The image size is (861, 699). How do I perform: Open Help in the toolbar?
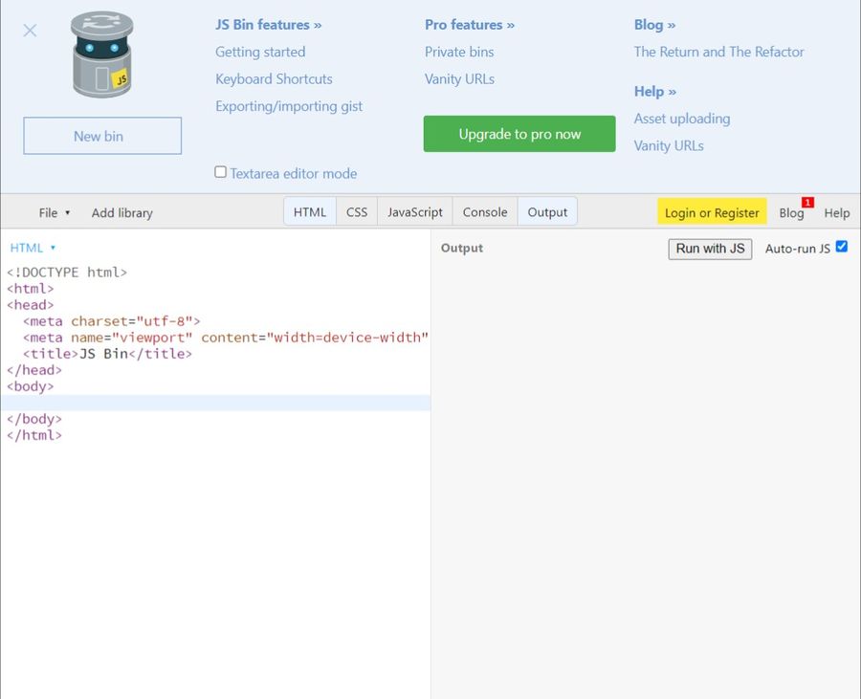coord(837,213)
